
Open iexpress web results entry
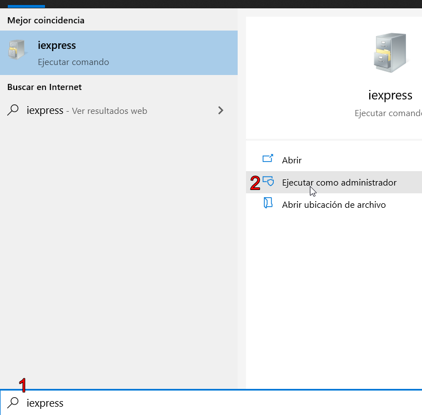[119, 111]
